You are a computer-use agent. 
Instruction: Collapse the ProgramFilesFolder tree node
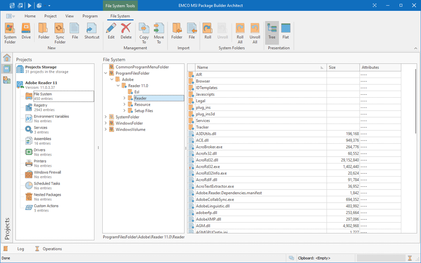pos(106,73)
